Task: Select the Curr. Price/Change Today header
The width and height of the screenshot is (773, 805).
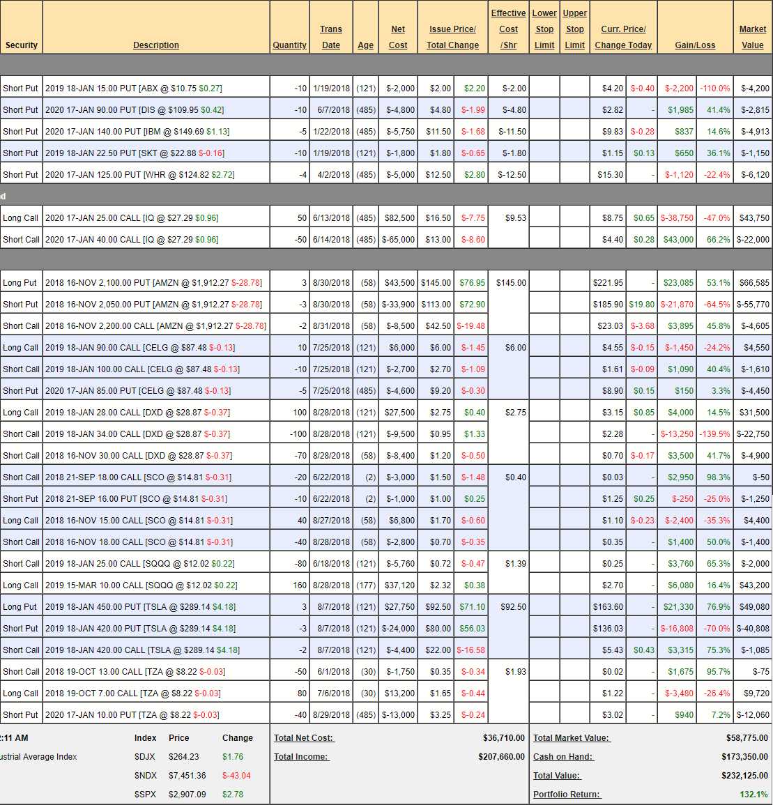Action: (x=623, y=37)
